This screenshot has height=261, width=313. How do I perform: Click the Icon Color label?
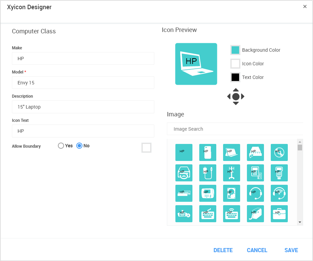click(253, 64)
